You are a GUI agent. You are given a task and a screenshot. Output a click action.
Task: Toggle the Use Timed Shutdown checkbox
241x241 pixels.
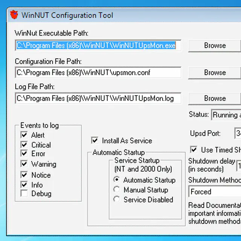tap(194, 150)
